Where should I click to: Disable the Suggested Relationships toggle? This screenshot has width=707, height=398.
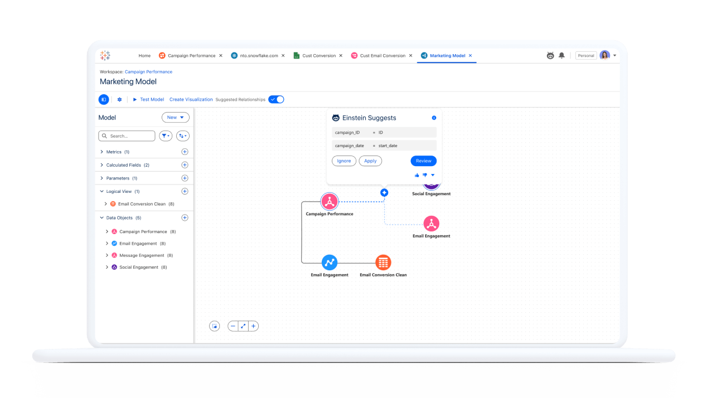coord(275,99)
